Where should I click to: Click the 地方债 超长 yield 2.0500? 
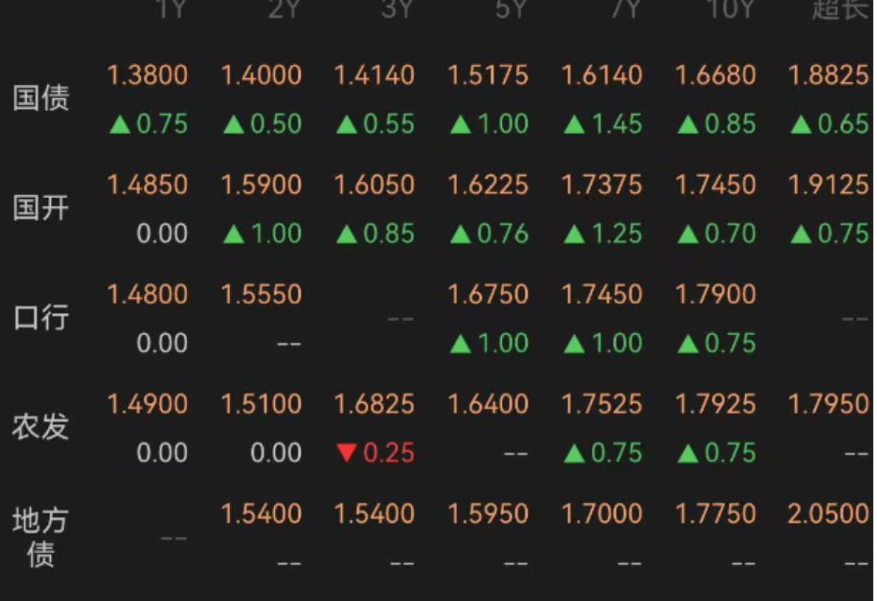pyautogui.click(x=828, y=514)
